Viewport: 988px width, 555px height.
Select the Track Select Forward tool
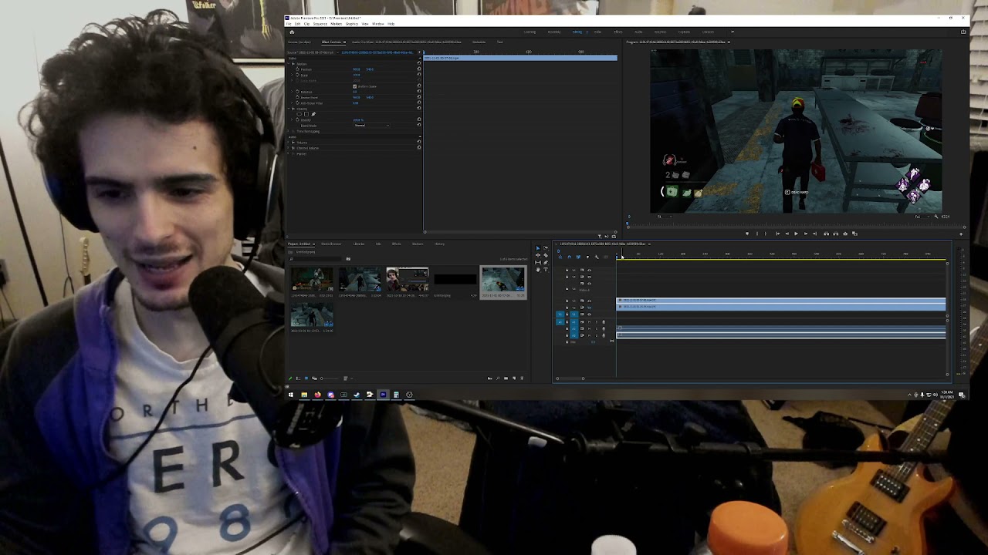(x=546, y=248)
